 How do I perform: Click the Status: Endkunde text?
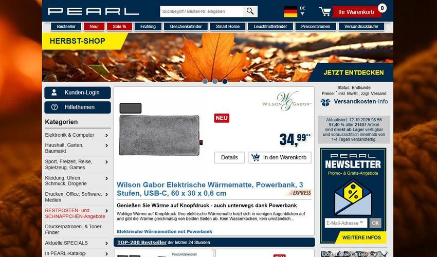coord(354,87)
